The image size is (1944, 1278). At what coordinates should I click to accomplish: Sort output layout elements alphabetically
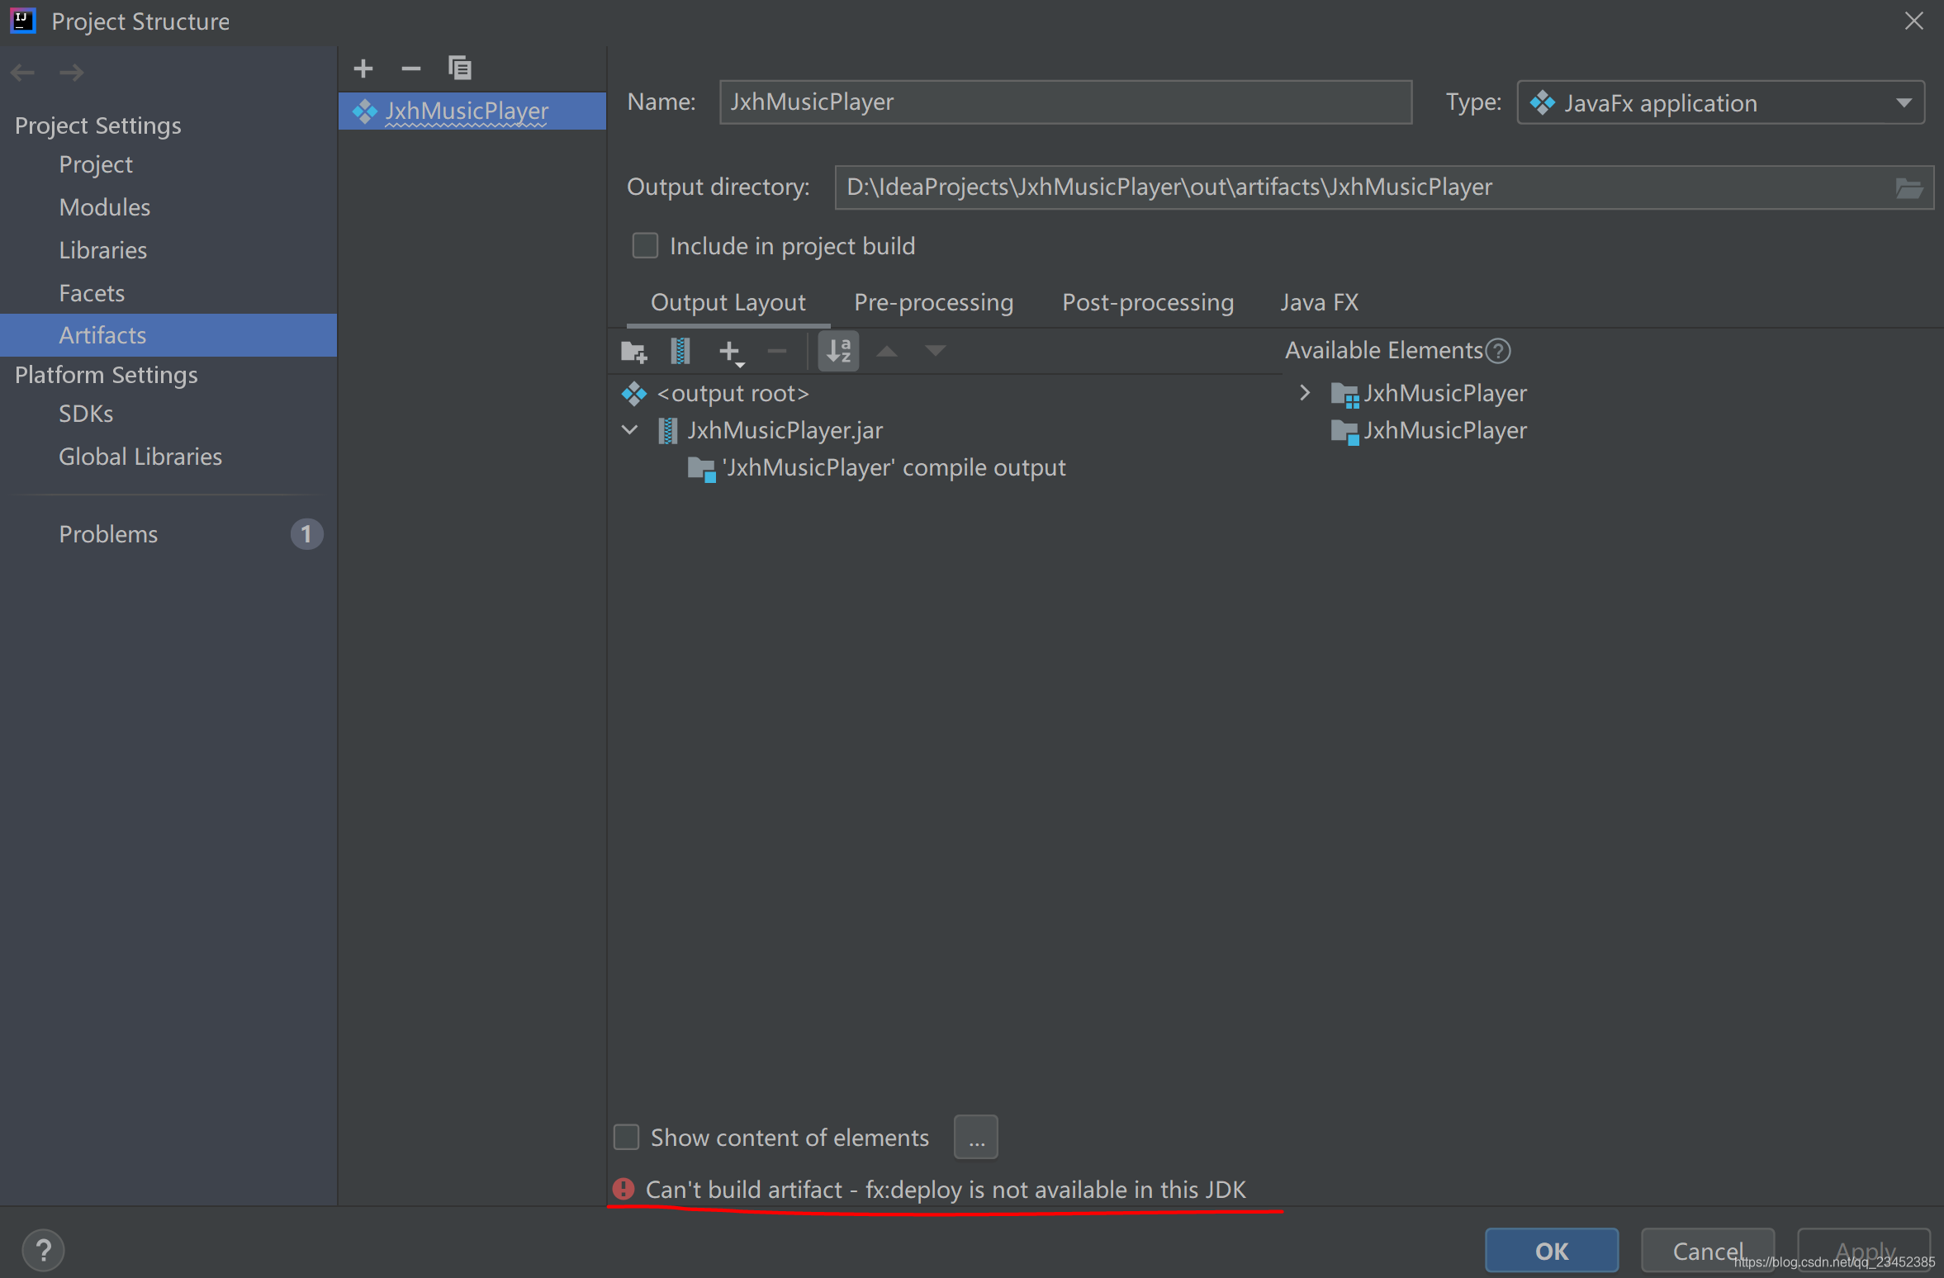coord(837,351)
